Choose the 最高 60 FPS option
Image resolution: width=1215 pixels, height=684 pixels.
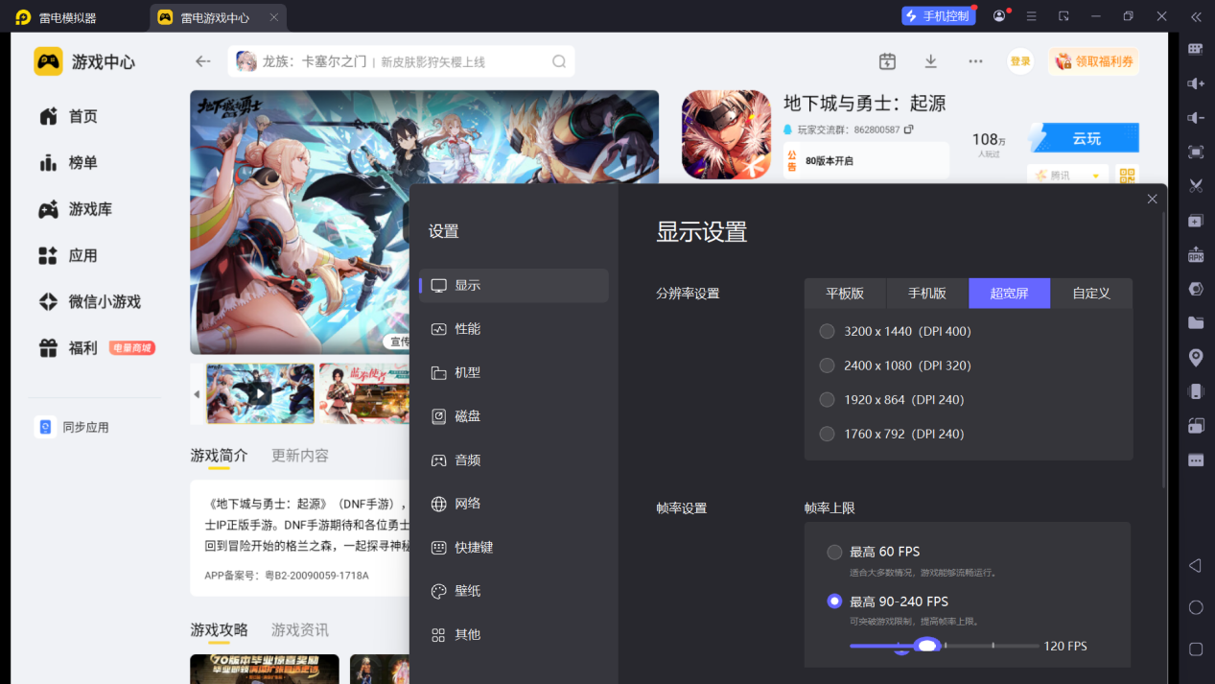coord(874,552)
